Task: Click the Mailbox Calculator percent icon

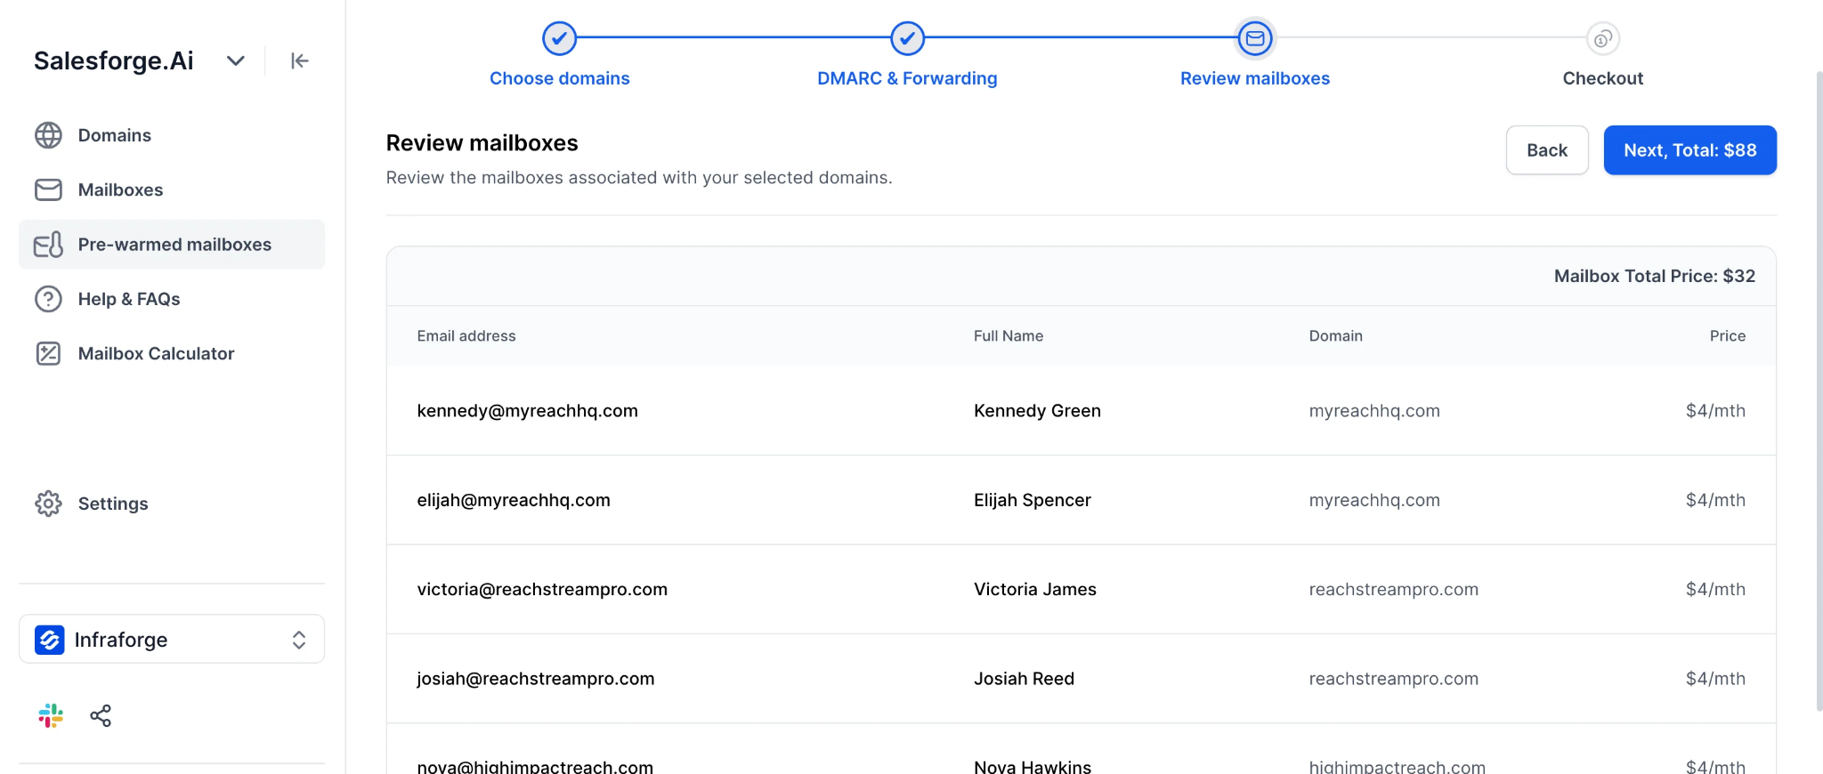Action: [48, 353]
